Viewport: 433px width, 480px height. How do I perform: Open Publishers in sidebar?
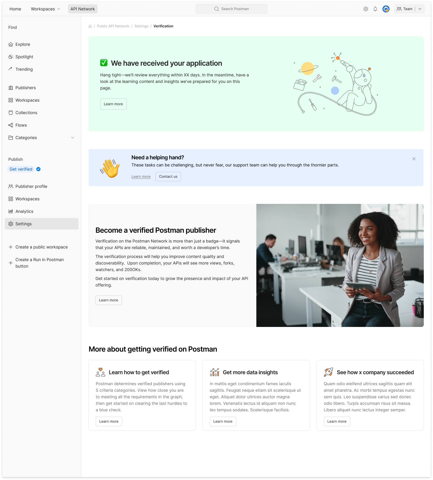42,88
